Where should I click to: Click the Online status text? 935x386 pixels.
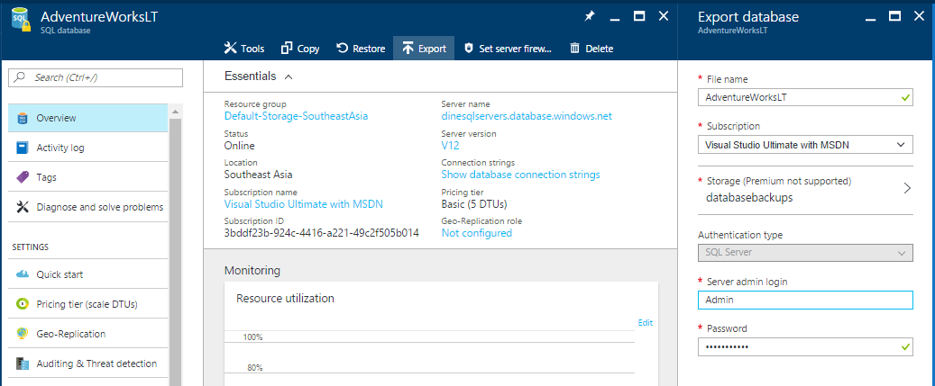(x=239, y=145)
